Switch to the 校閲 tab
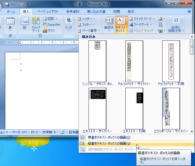The image size is (195, 166). [116, 12]
